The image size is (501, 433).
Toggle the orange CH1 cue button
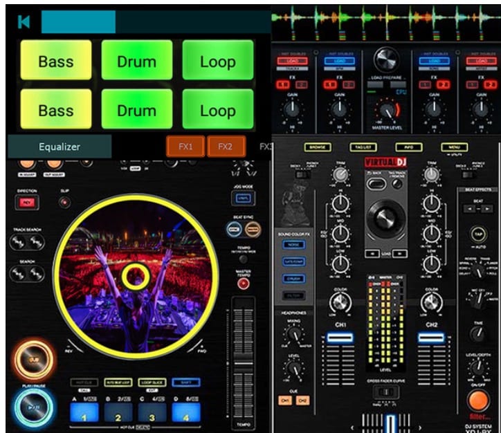[285, 400]
